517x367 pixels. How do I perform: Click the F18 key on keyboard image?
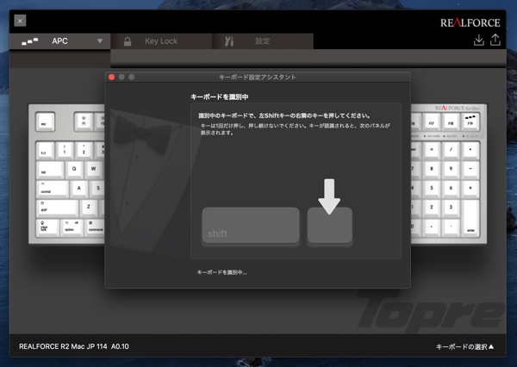pyautogui.click(x=451, y=121)
